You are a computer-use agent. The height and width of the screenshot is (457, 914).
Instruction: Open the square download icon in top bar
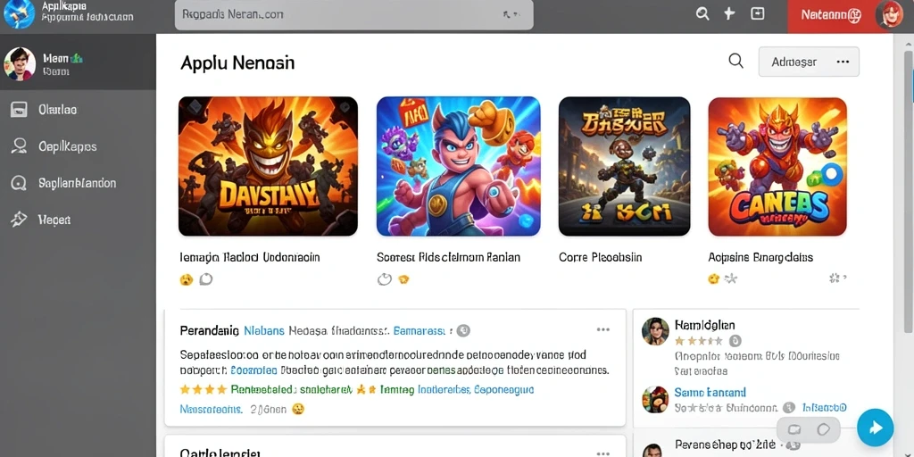click(x=757, y=14)
